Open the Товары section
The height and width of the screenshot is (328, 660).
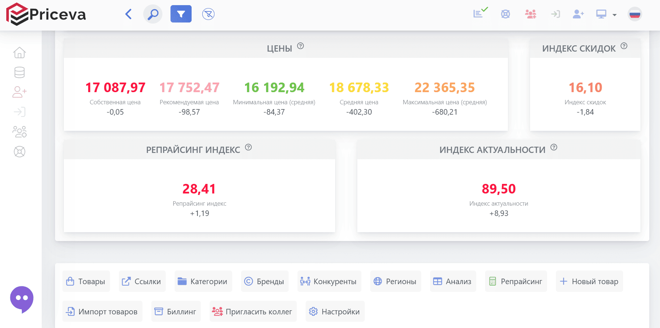point(86,281)
